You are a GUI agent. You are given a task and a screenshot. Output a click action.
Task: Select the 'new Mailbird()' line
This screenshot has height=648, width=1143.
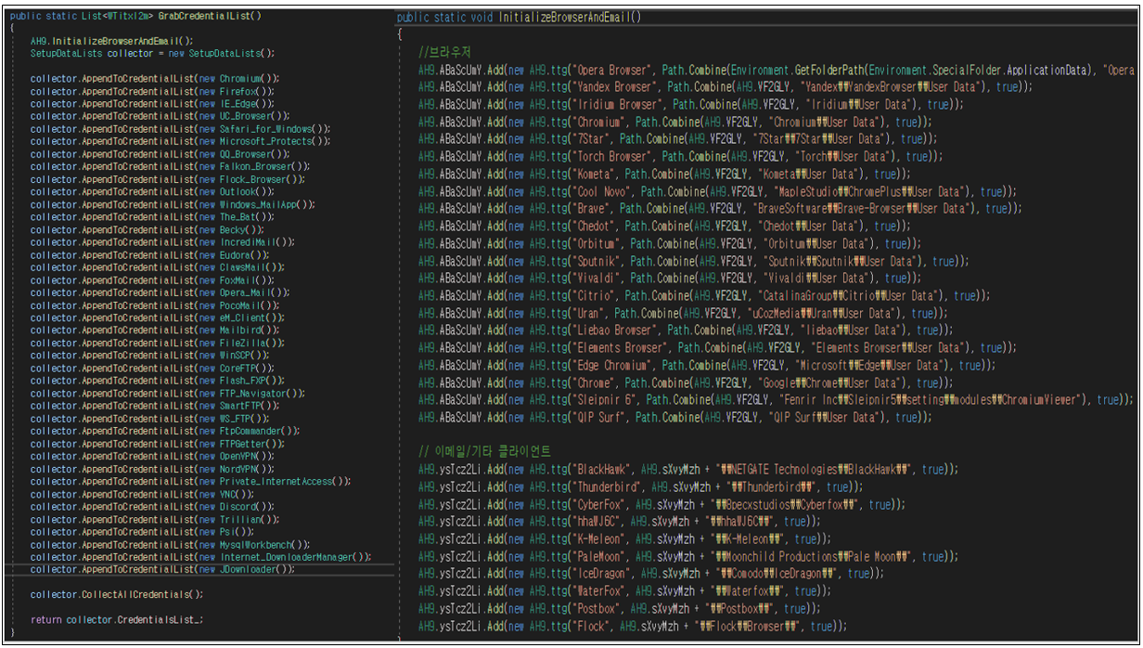click(155, 330)
